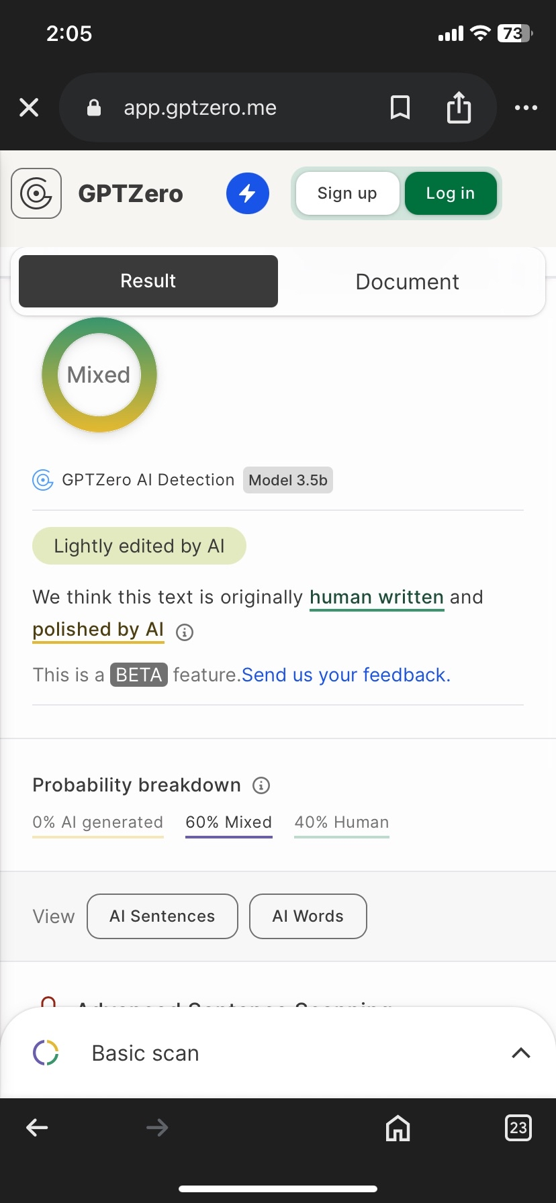Switch to the Document tab
The image size is (556, 1203).
pyautogui.click(x=408, y=281)
